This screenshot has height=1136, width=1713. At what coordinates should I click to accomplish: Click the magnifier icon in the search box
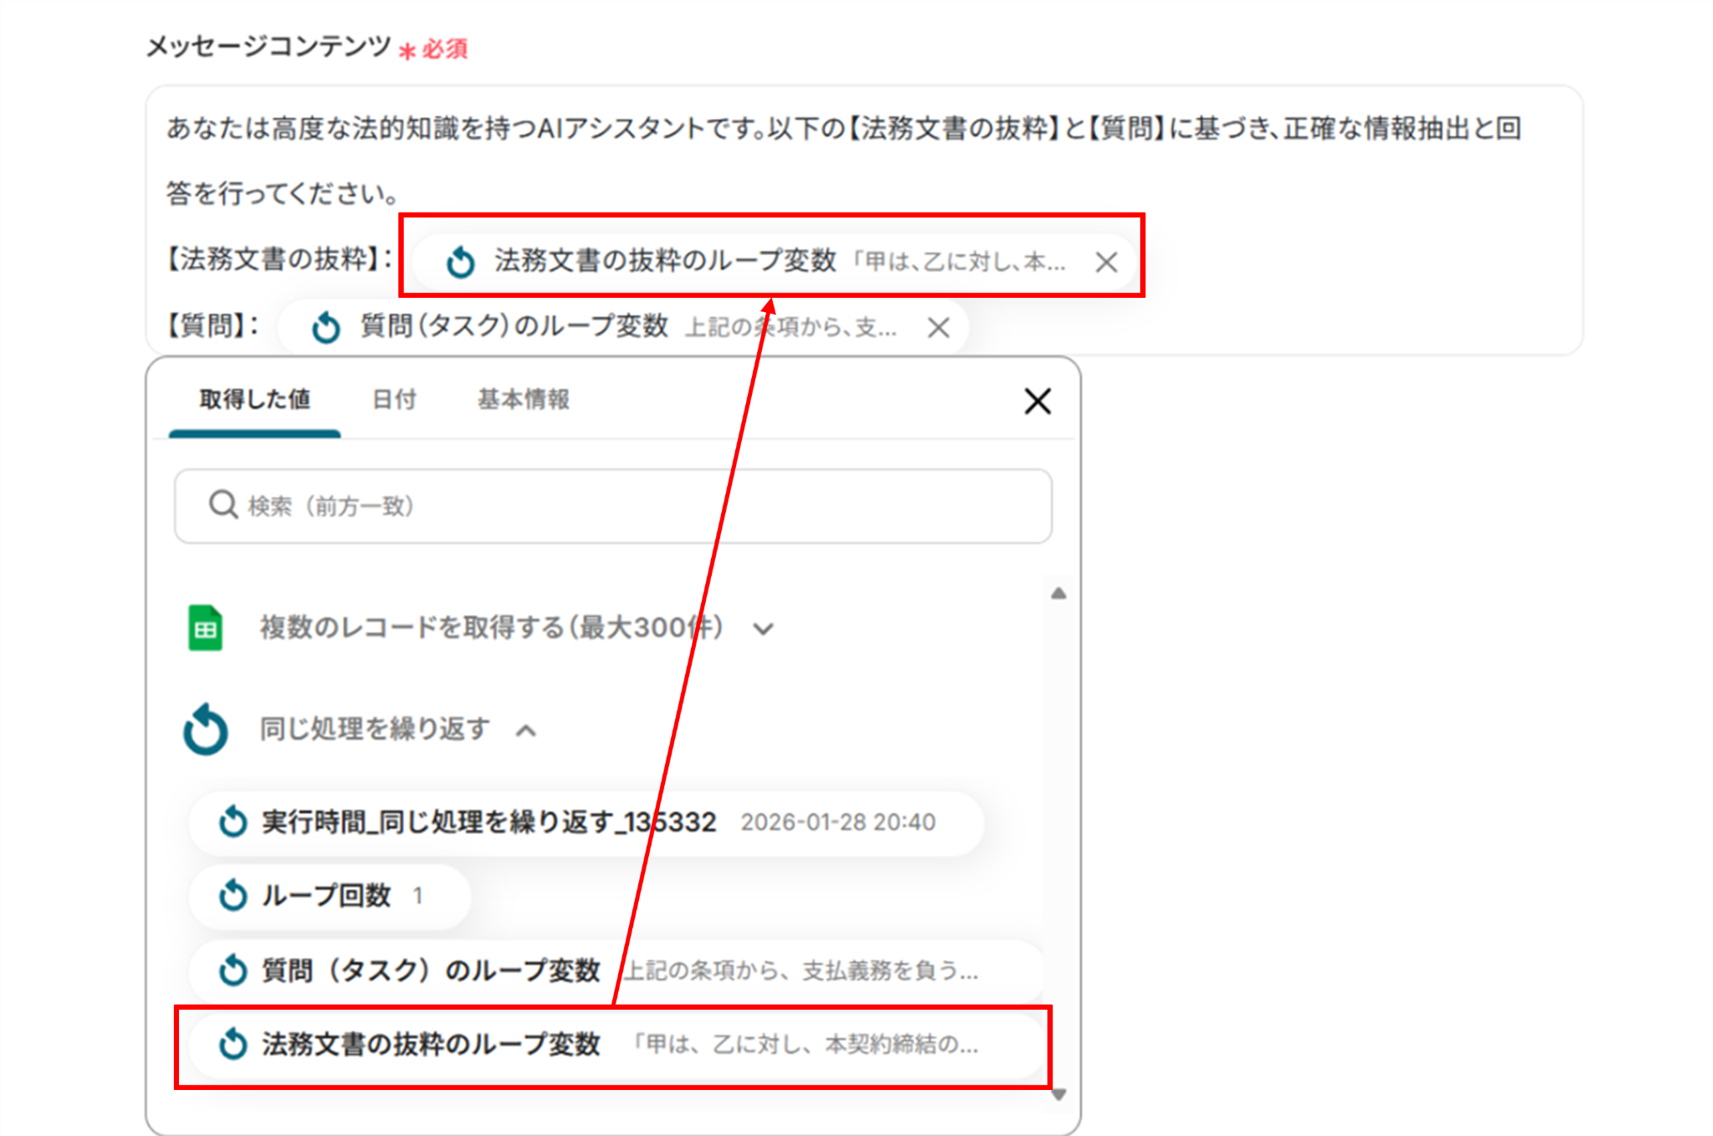pos(223,505)
